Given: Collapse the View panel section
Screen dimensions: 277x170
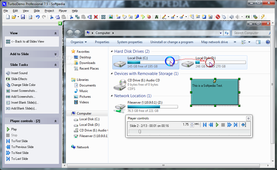Looking at the screenshot, I should [55, 33].
